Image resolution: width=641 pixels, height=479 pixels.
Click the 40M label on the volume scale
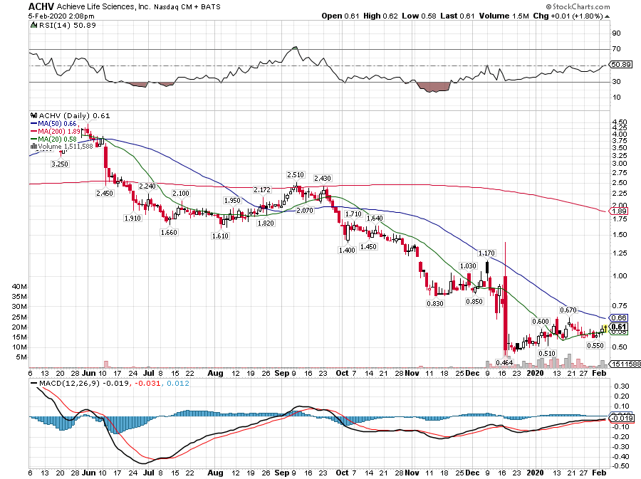pyautogui.click(x=20, y=287)
